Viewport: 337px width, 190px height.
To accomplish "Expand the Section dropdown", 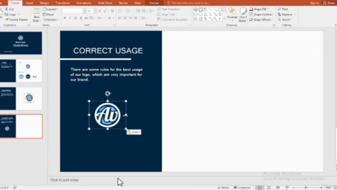I will (51, 20).
